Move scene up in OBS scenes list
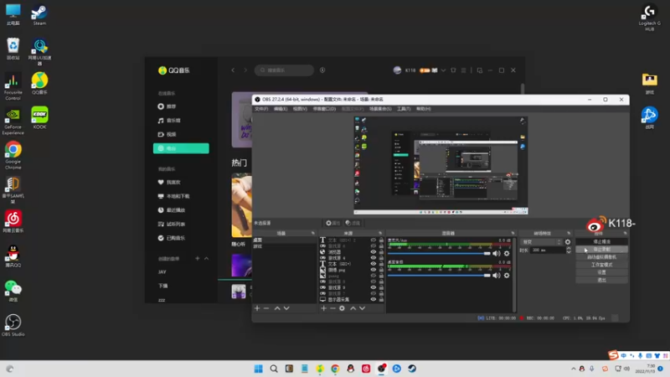 tap(277, 308)
